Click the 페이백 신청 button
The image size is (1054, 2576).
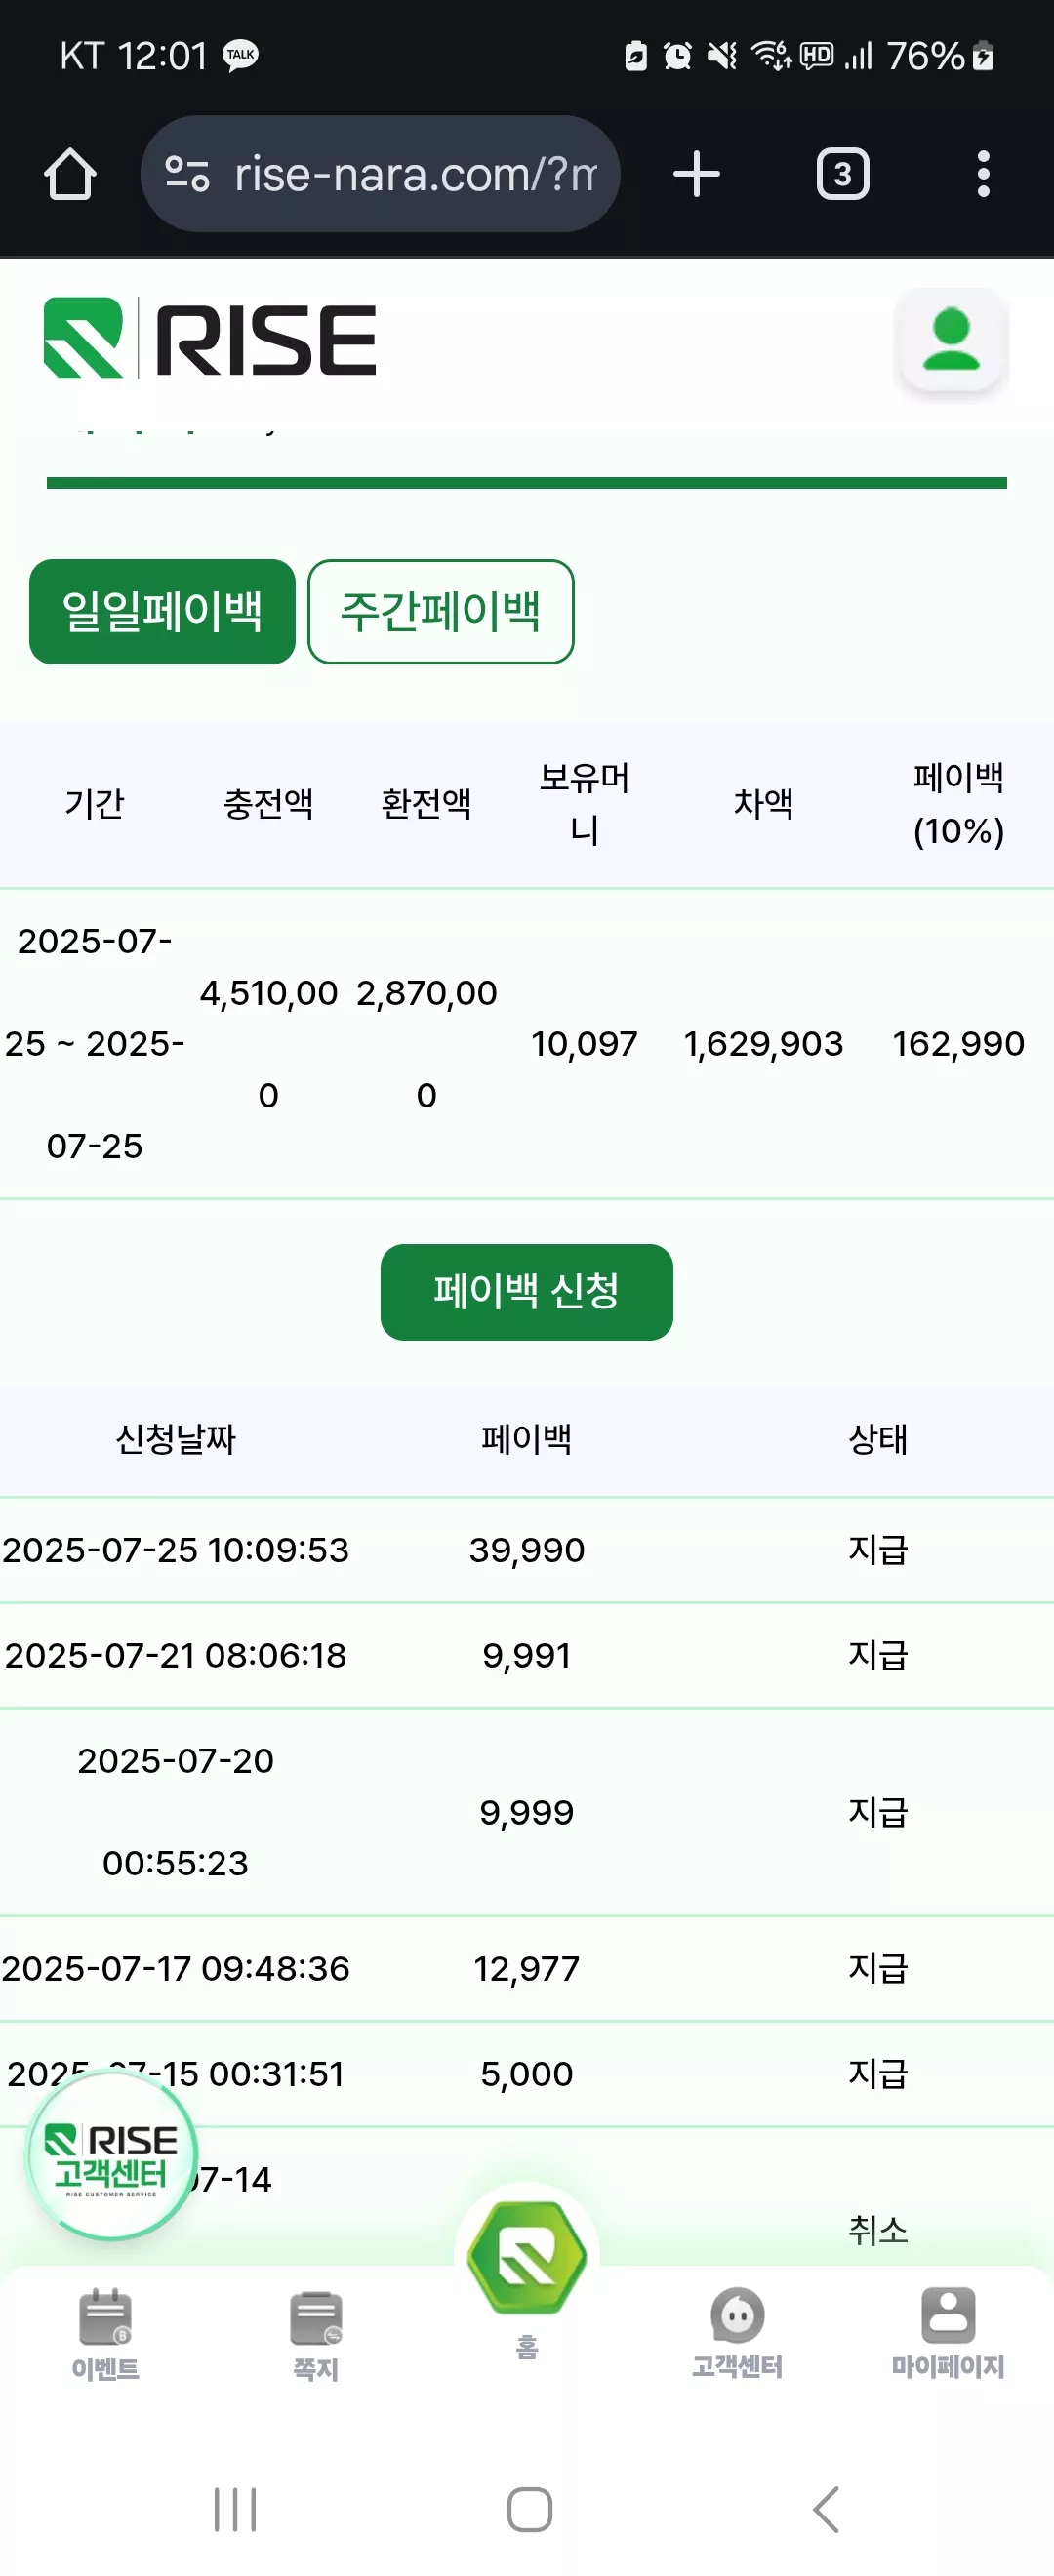coord(526,1291)
